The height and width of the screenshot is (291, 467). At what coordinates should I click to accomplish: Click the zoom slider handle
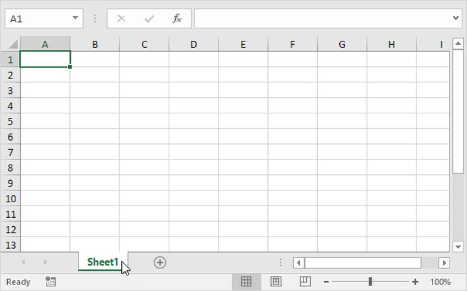(x=370, y=282)
